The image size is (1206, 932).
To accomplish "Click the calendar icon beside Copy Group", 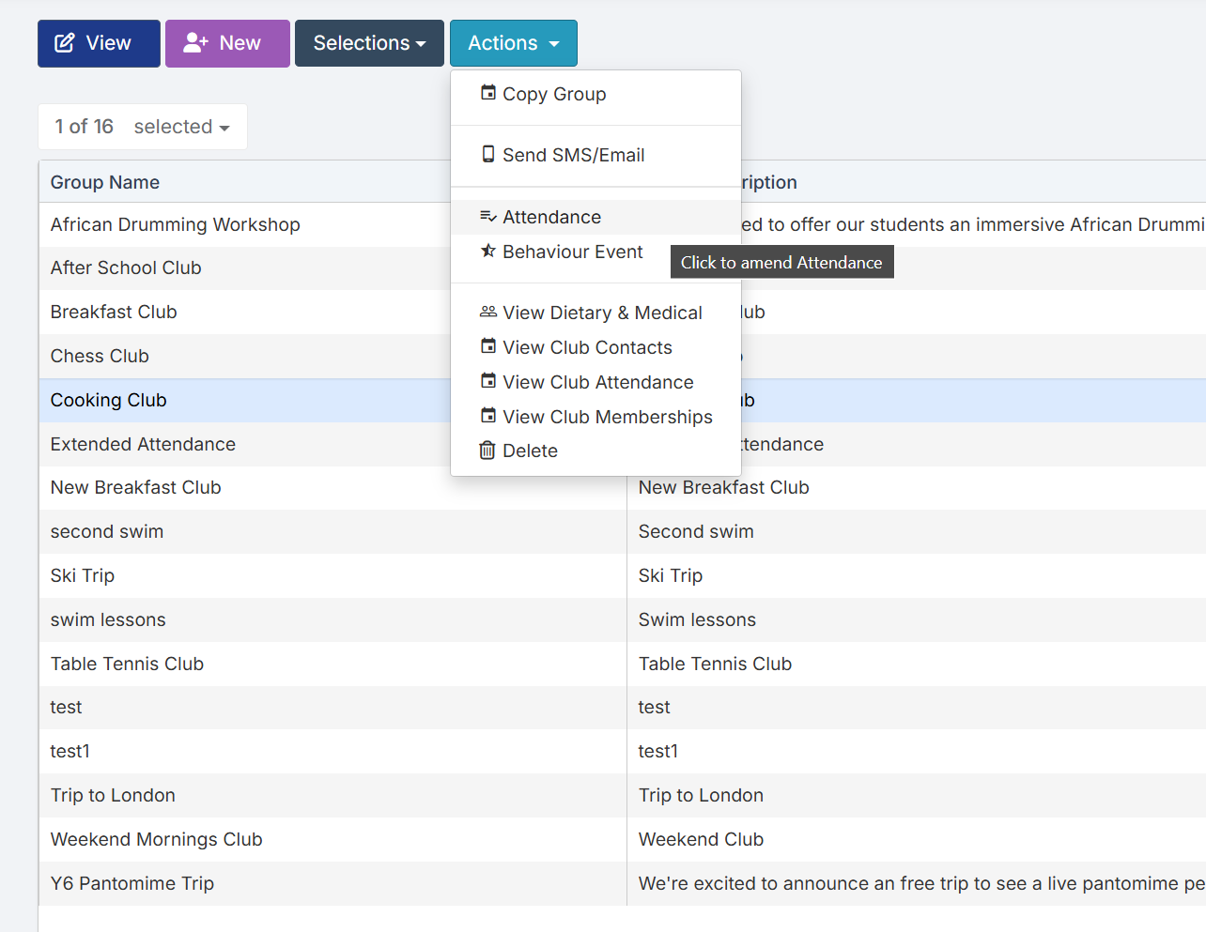I will (488, 93).
